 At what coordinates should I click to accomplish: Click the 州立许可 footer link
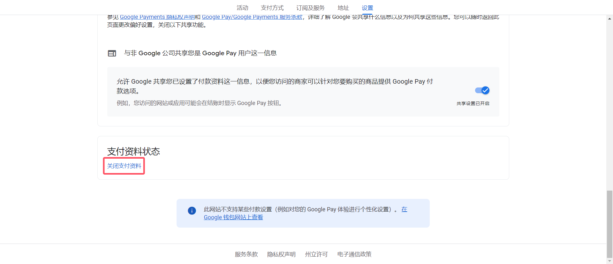click(316, 254)
